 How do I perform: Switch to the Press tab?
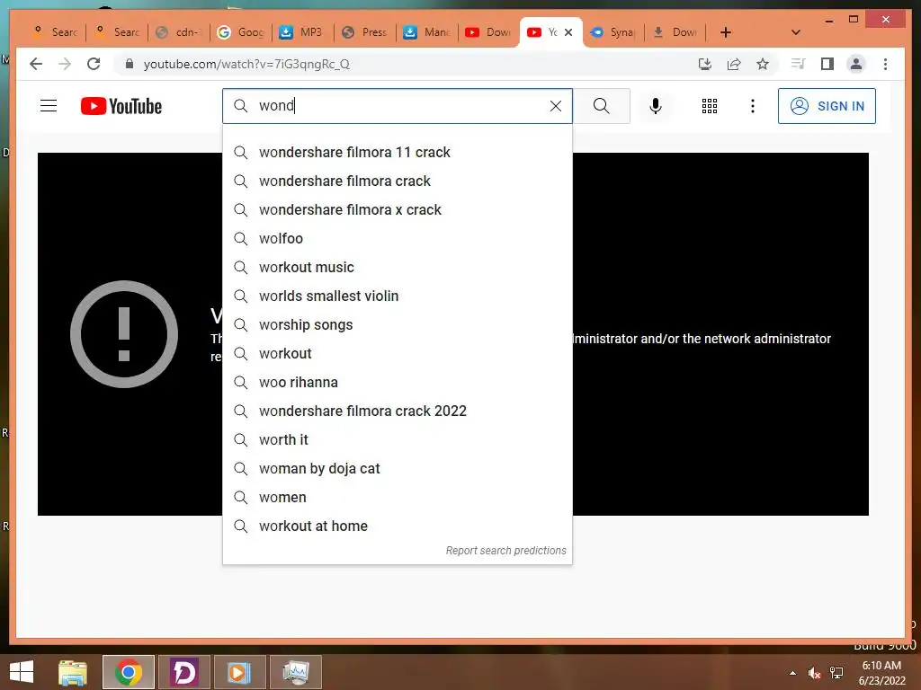point(365,32)
